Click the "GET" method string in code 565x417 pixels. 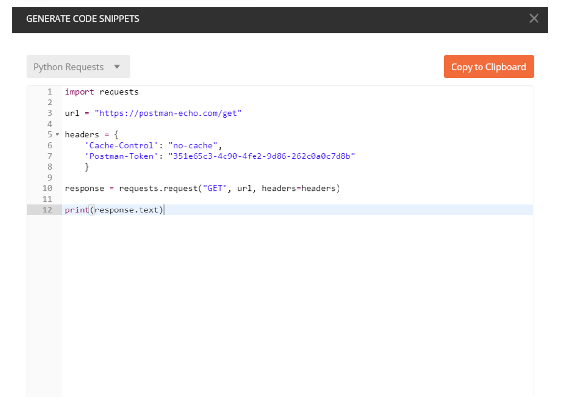[x=215, y=188]
